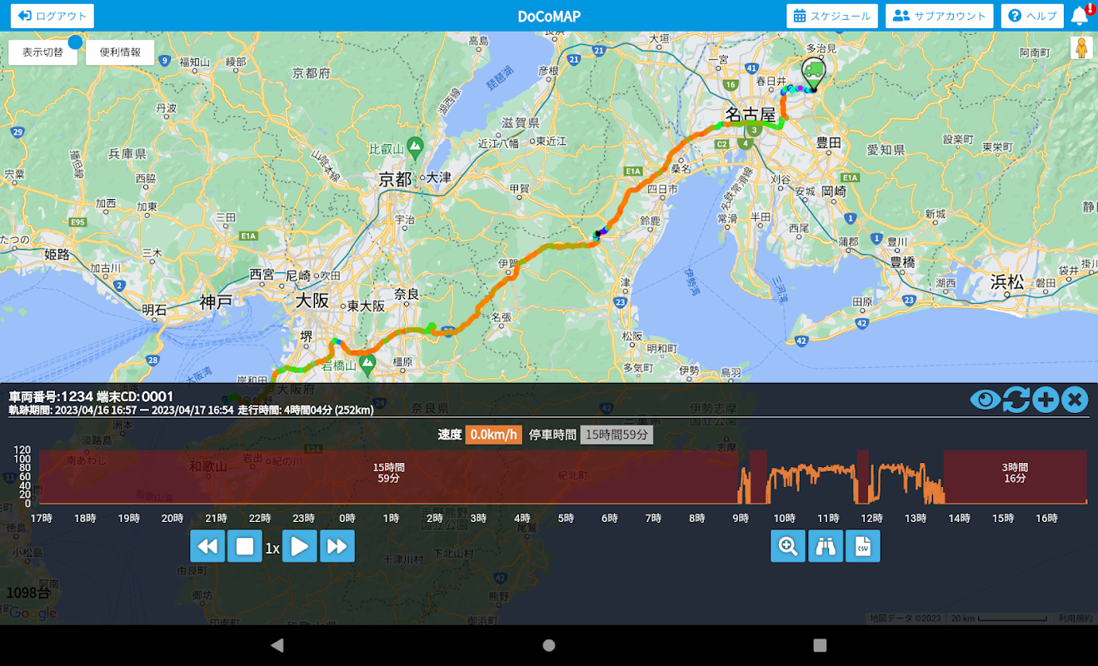Click the 17時 label on time axis

[x=42, y=518]
